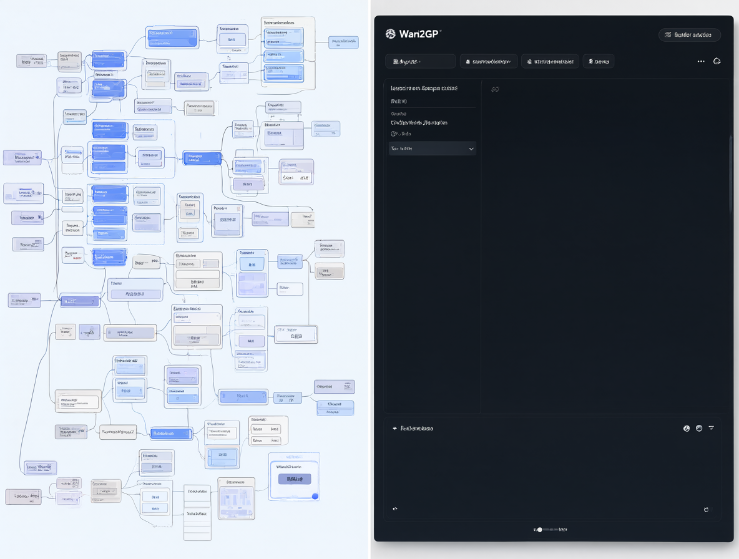Expand the Wan2GP sidebar dropdown with the chevron
Screen dimensions: 739x559
pos(432,148)
